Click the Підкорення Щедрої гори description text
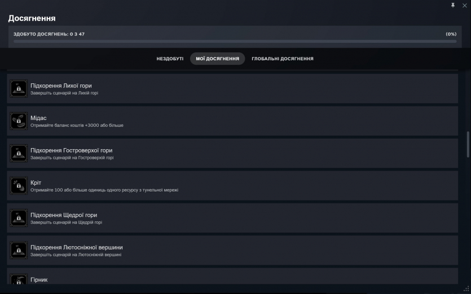The image size is (471, 294). [66, 222]
